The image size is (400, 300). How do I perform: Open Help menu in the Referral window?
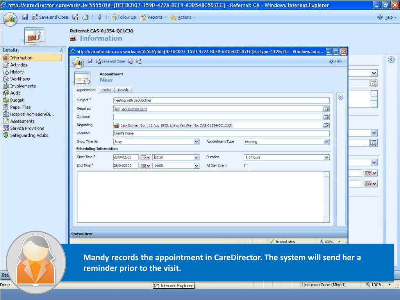(387, 17)
